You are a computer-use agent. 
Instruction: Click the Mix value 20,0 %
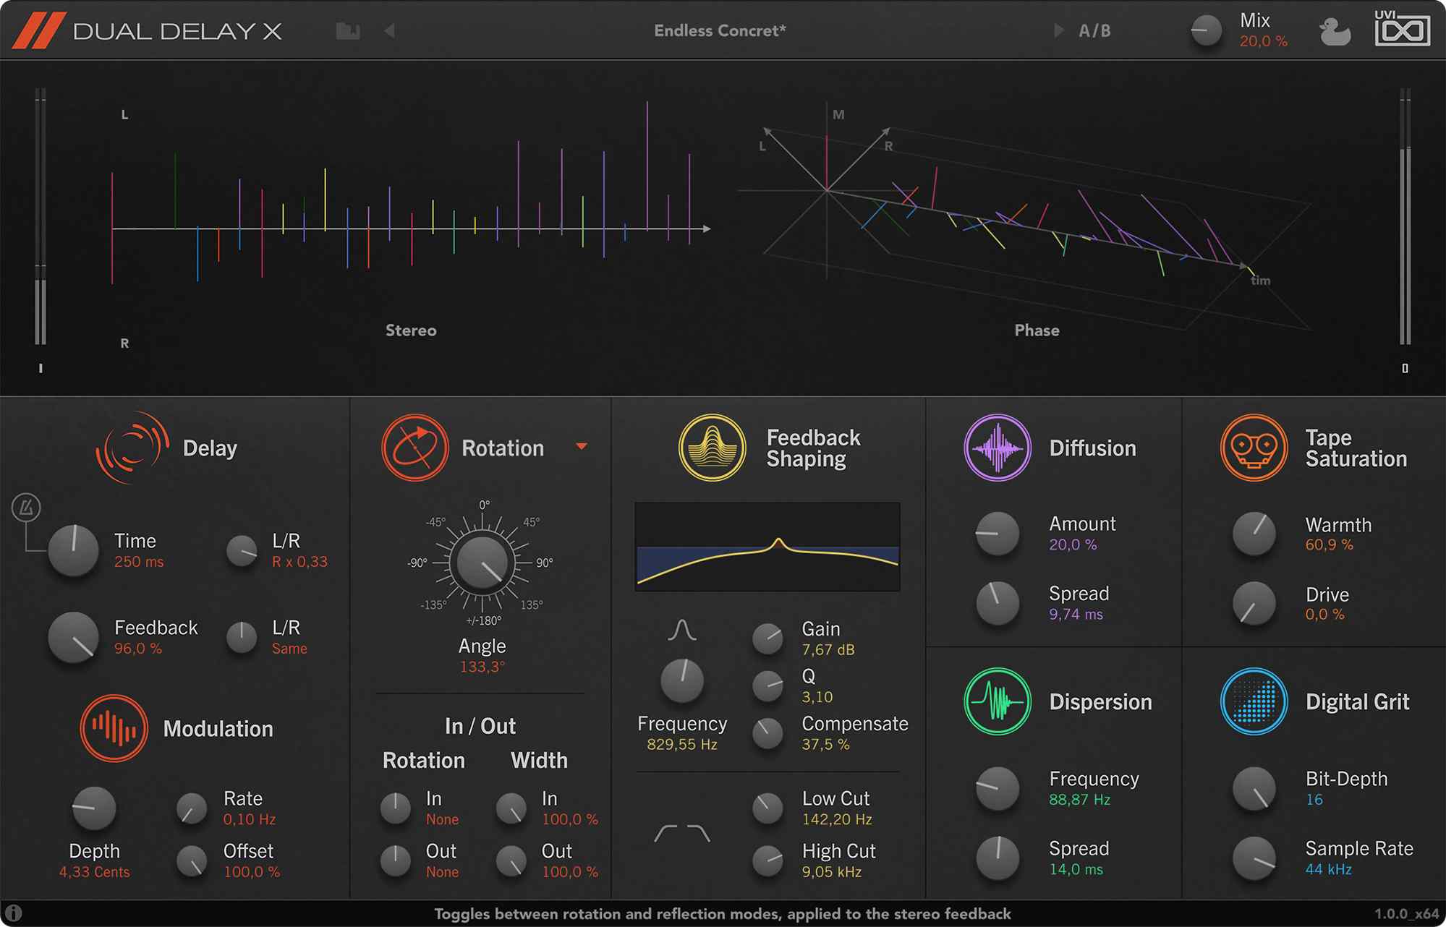(x=1264, y=41)
